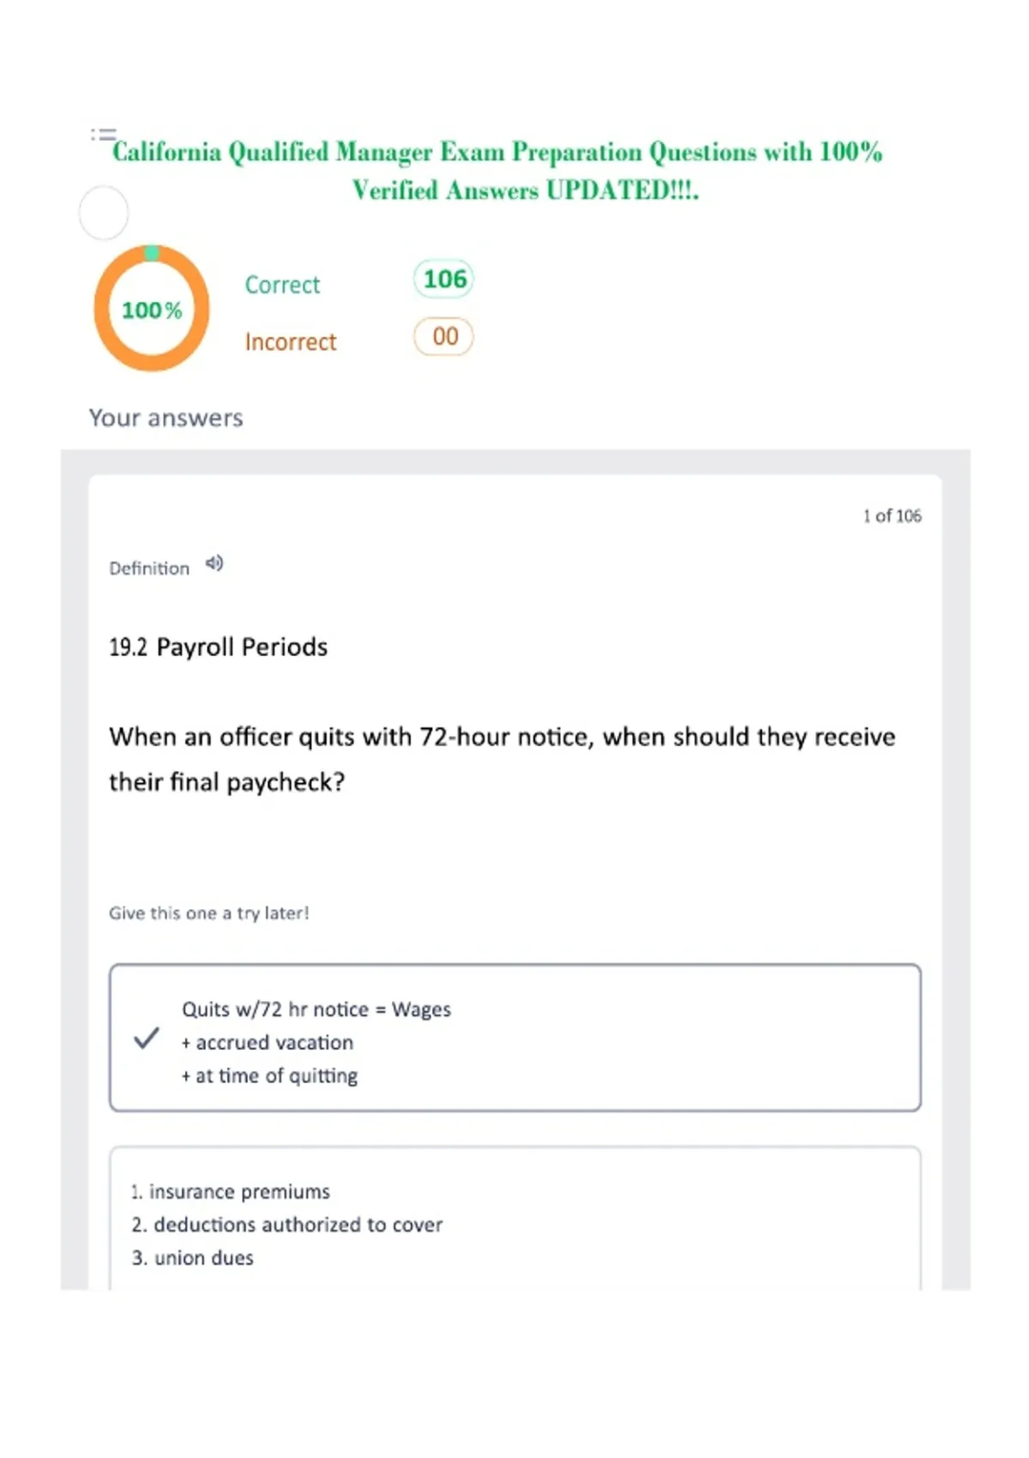Click the 'Incorrect' label

[291, 341]
